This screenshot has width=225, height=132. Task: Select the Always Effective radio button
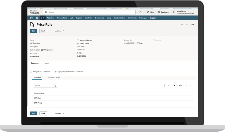(78, 40)
